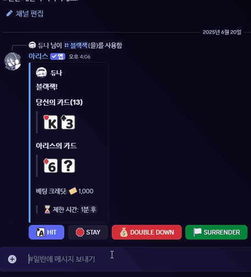The image size is (251, 277).
Task: Click the pencil channel edit icon
Action: click(9, 14)
